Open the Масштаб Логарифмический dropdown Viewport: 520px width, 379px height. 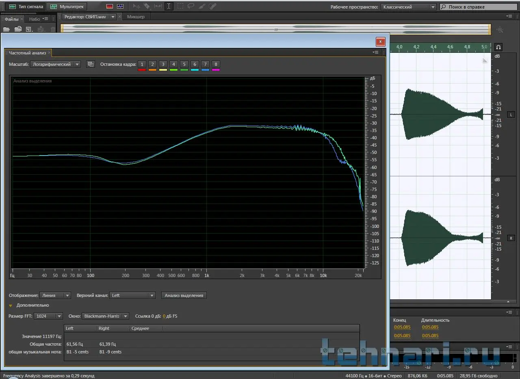point(55,64)
